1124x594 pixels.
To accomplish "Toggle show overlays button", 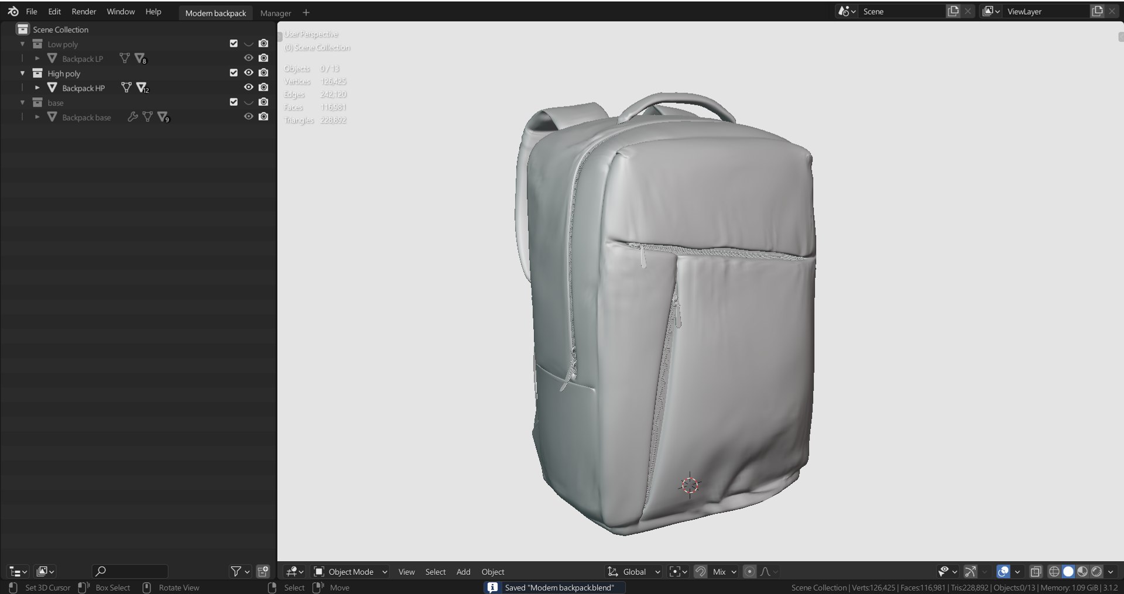I will 1003,571.
